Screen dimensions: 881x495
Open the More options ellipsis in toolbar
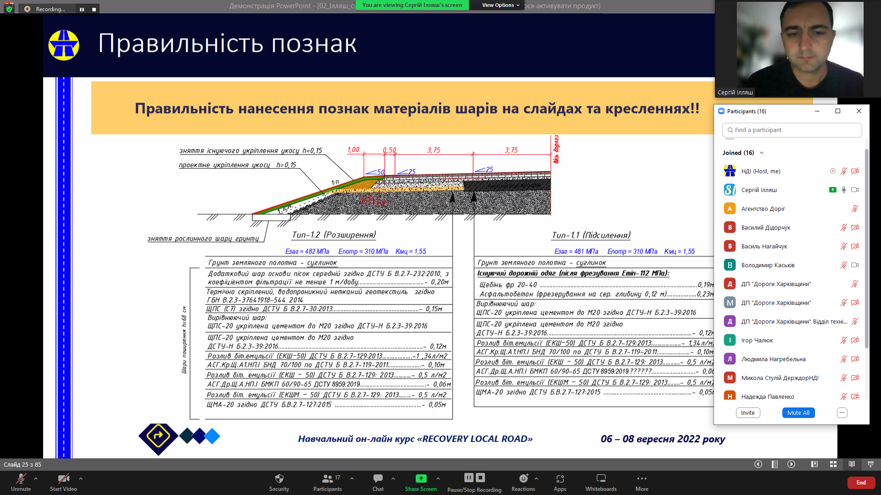pyautogui.click(x=641, y=478)
